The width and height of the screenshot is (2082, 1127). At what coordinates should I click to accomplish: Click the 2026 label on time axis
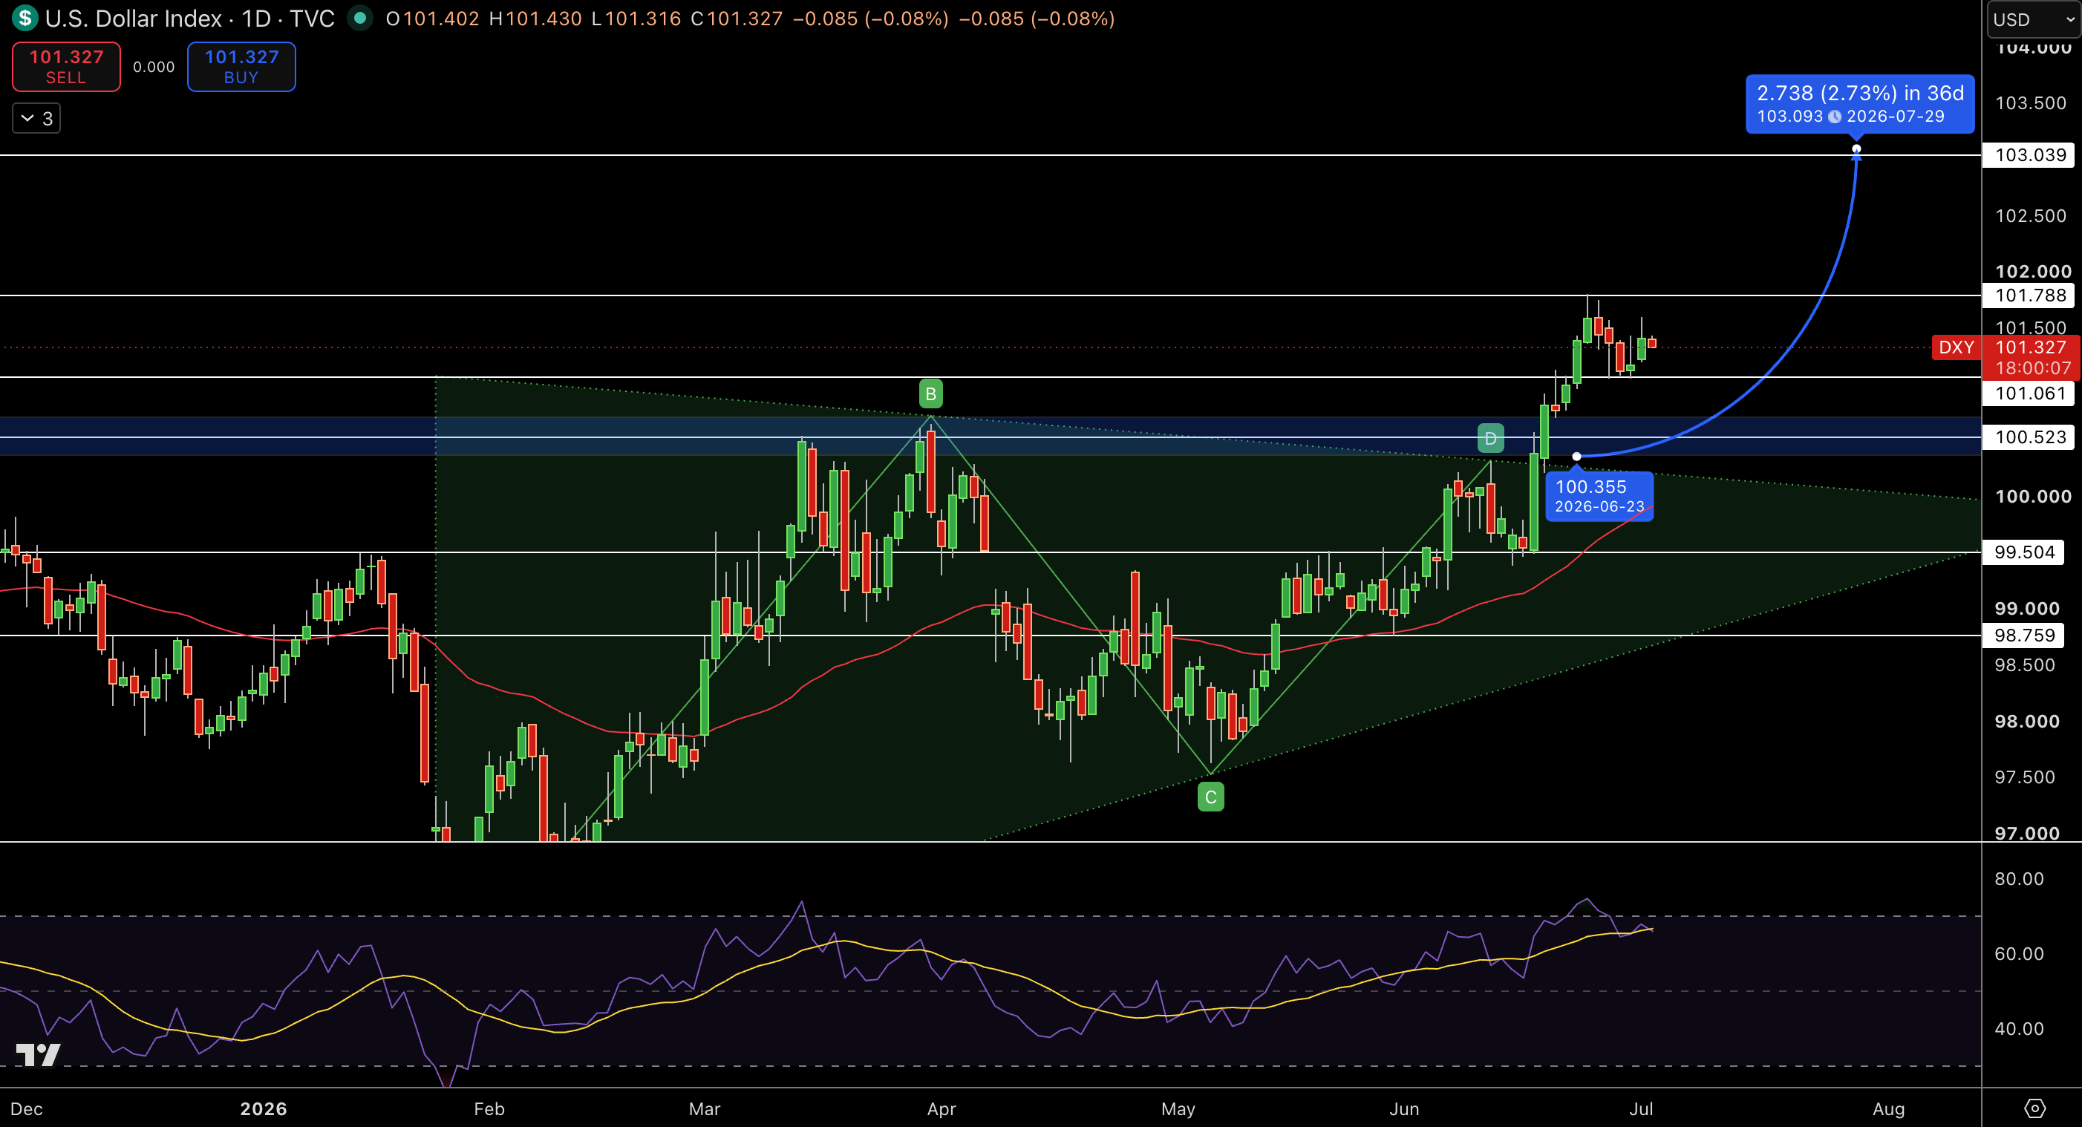click(264, 1109)
